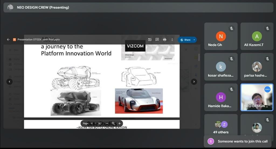
Task: Click the VIZCOM logo image on slide
Action: pyautogui.click(x=135, y=46)
